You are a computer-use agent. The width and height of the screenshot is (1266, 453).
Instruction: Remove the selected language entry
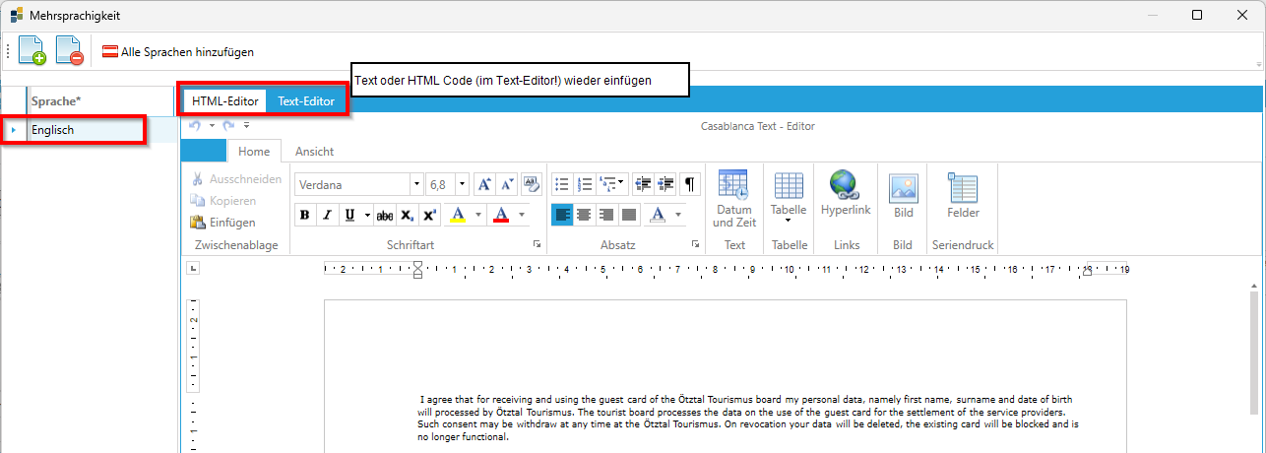(x=69, y=51)
